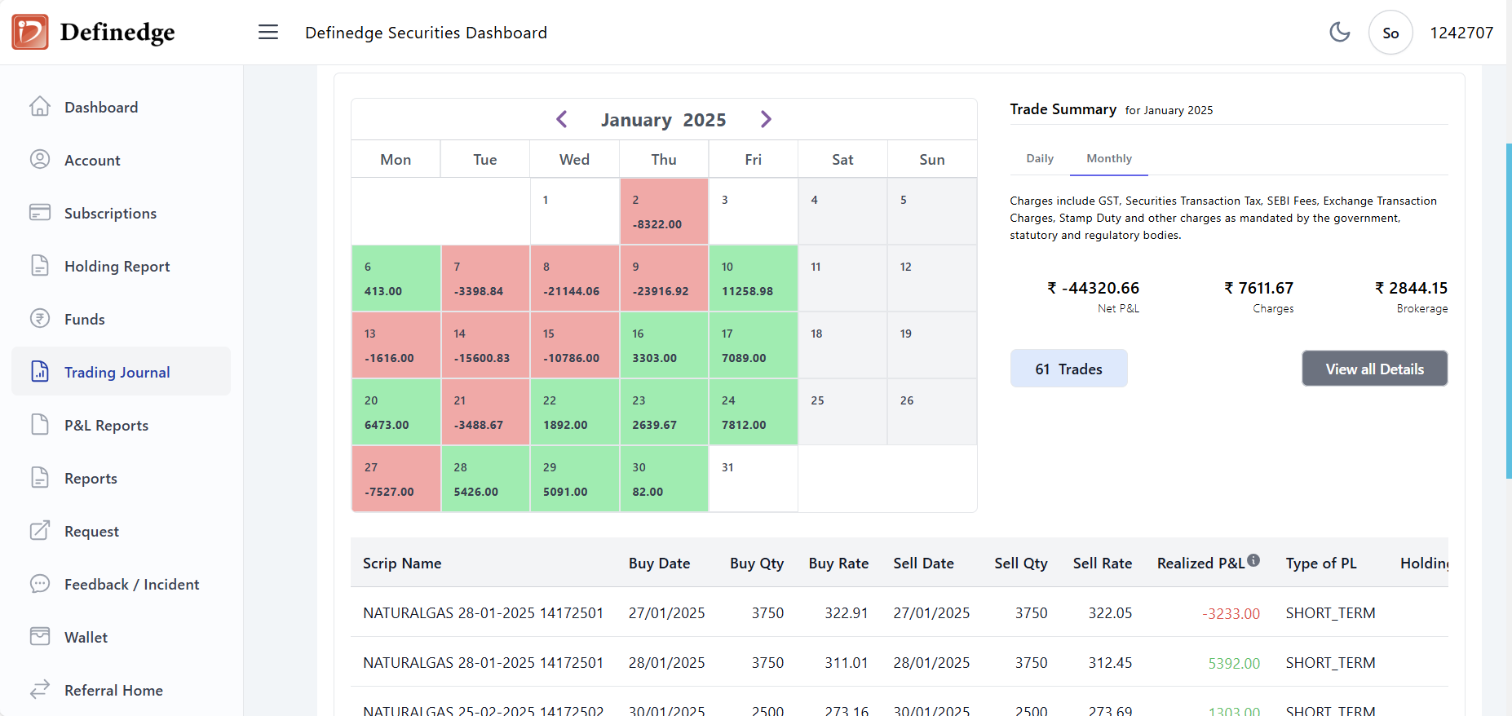Open Referral Home sidebar link

(121, 690)
